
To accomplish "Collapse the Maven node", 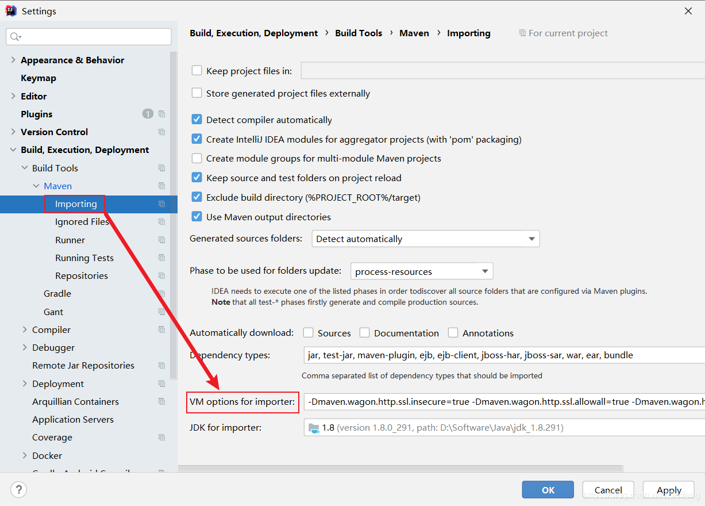I will point(36,186).
